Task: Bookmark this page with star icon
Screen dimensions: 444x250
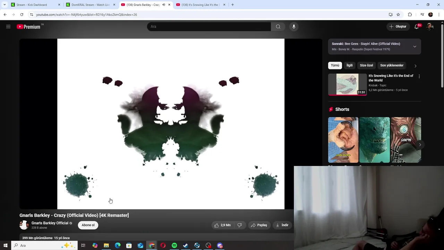Action: pyautogui.click(x=398, y=15)
